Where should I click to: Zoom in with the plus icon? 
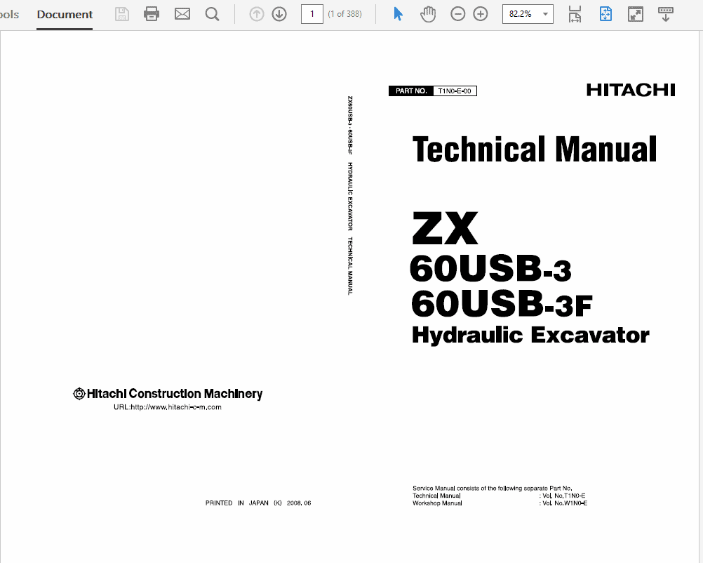coord(480,13)
